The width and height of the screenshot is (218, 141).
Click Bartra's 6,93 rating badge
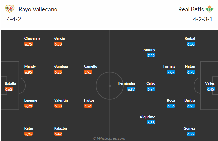click(x=191, y=106)
